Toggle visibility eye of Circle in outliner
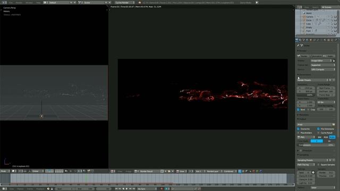This screenshot has width=340, height=191. (x=328, y=20)
